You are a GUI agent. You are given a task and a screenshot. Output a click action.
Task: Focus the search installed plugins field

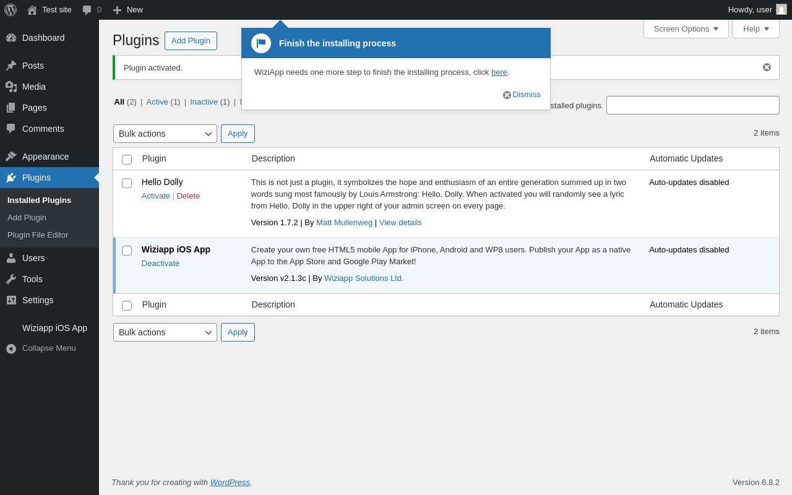[693, 105]
